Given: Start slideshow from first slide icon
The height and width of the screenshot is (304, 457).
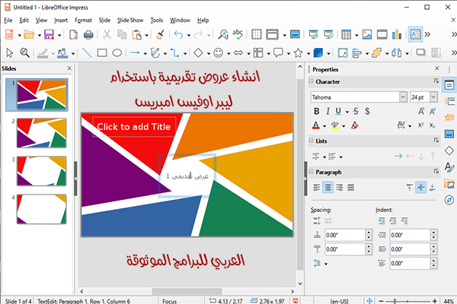Looking at the screenshot, I should click(x=313, y=35).
